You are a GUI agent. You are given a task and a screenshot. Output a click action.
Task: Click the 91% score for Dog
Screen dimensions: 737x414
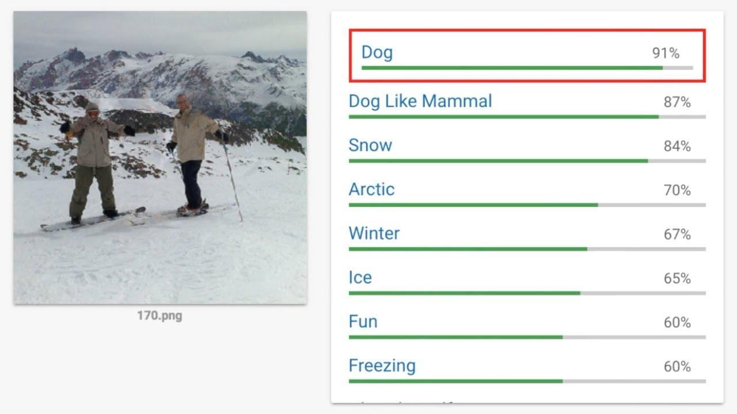[666, 53]
